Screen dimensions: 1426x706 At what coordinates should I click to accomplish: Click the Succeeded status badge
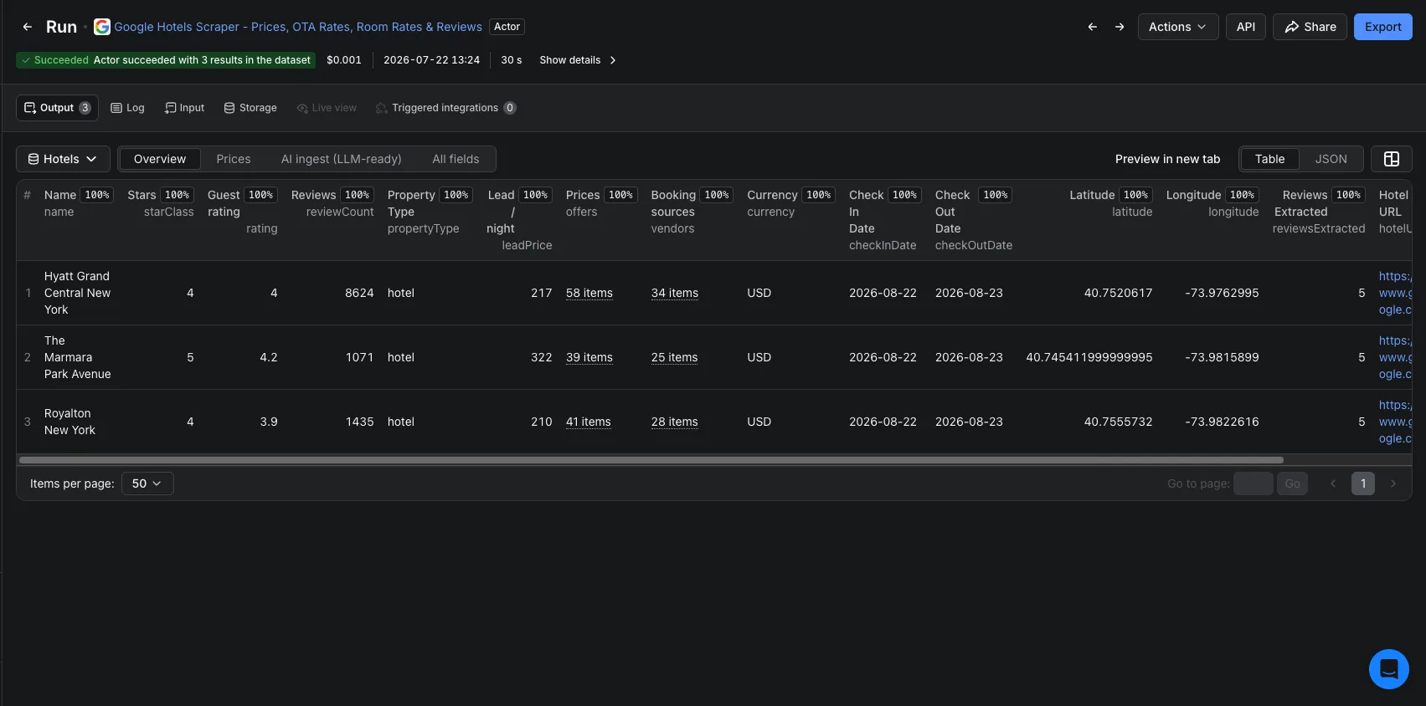click(x=166, y=60)
